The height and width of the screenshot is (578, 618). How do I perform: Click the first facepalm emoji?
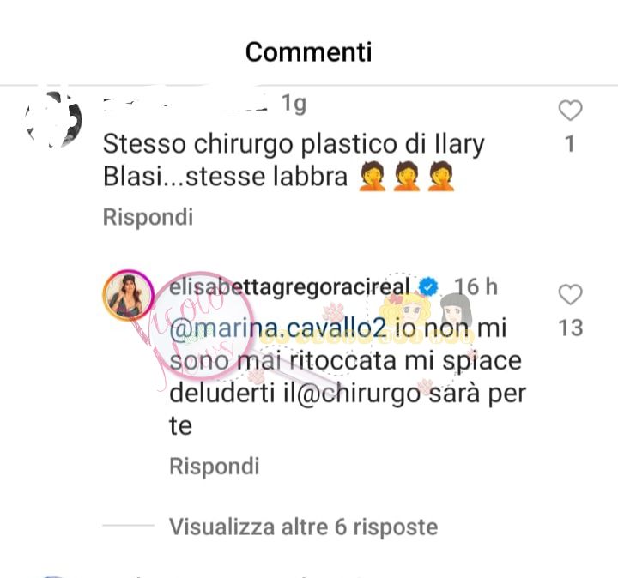tap(372, 176)
